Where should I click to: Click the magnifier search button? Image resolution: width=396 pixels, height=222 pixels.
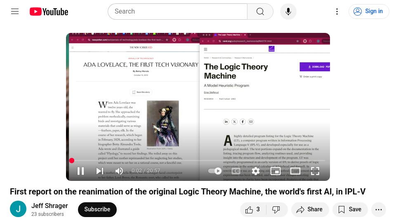click(260, 12)
